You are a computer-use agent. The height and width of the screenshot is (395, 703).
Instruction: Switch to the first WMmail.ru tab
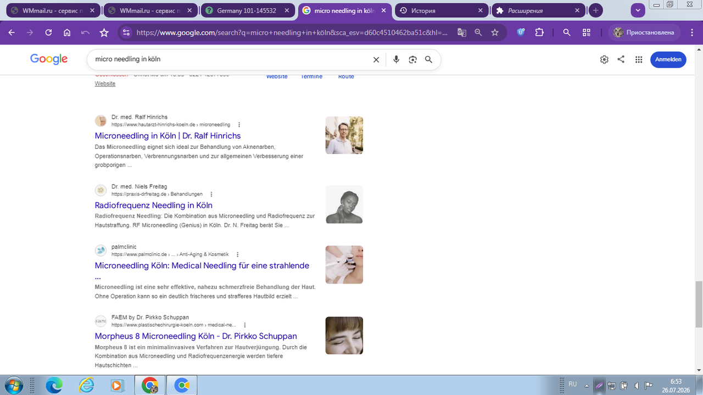[53, 10]
